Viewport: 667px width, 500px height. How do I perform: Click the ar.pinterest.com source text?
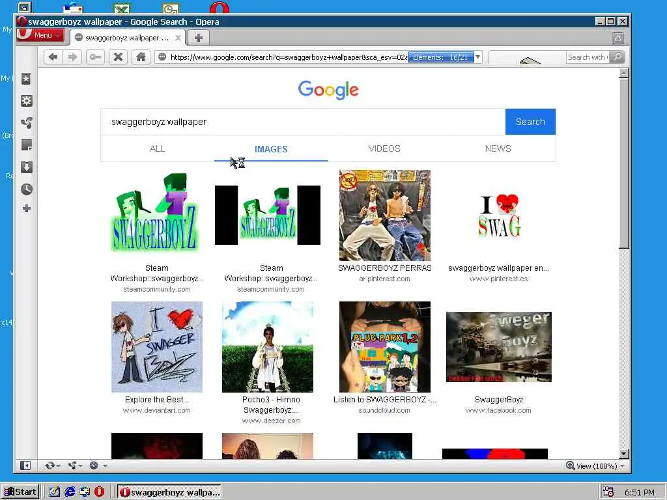pyautogui.click(x=384, y=279)
